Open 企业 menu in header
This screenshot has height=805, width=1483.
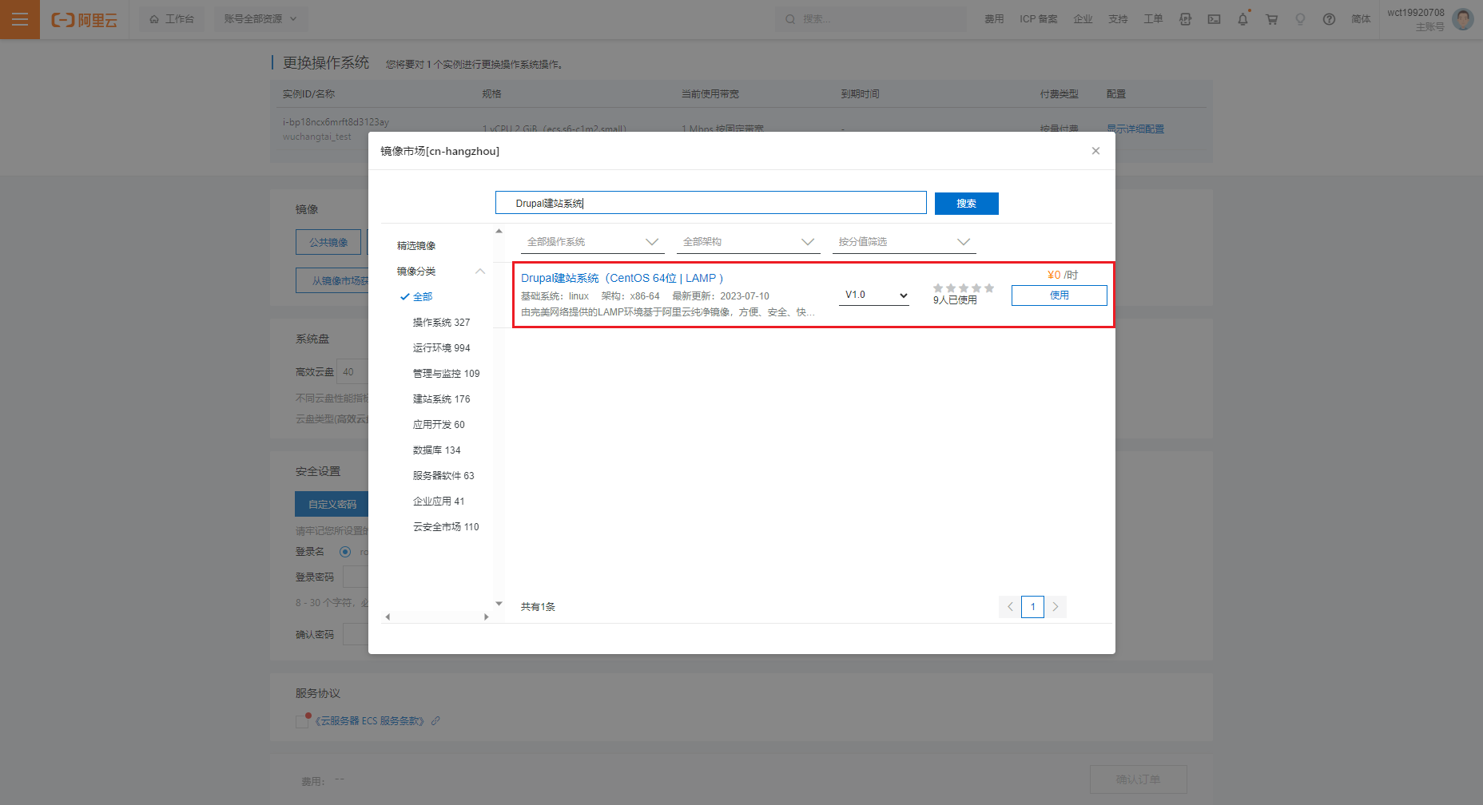[1083, 19]
